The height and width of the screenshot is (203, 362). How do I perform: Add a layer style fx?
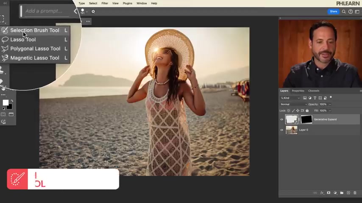pos(322,193)
